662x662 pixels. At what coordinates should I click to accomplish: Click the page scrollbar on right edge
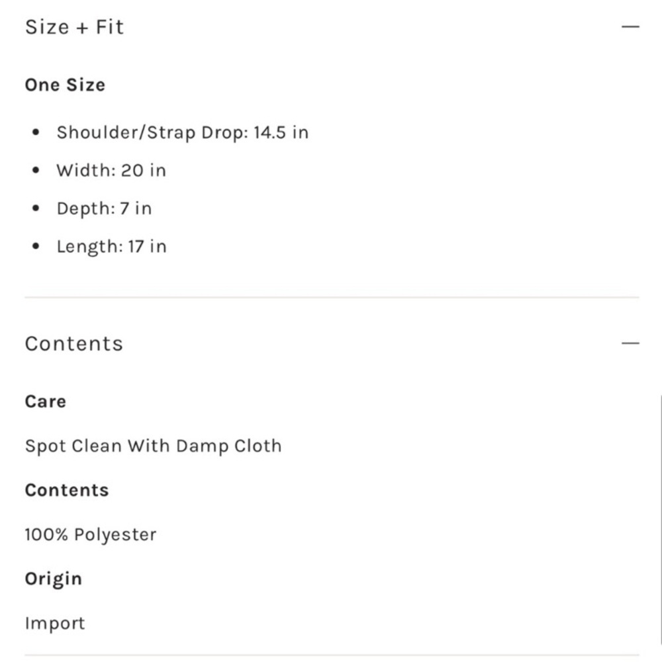[x=660, y=528]
